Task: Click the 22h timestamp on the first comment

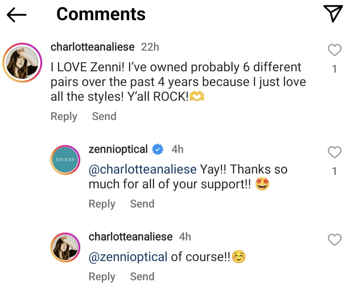Action: pyautogui.click(x=151, y=47)
